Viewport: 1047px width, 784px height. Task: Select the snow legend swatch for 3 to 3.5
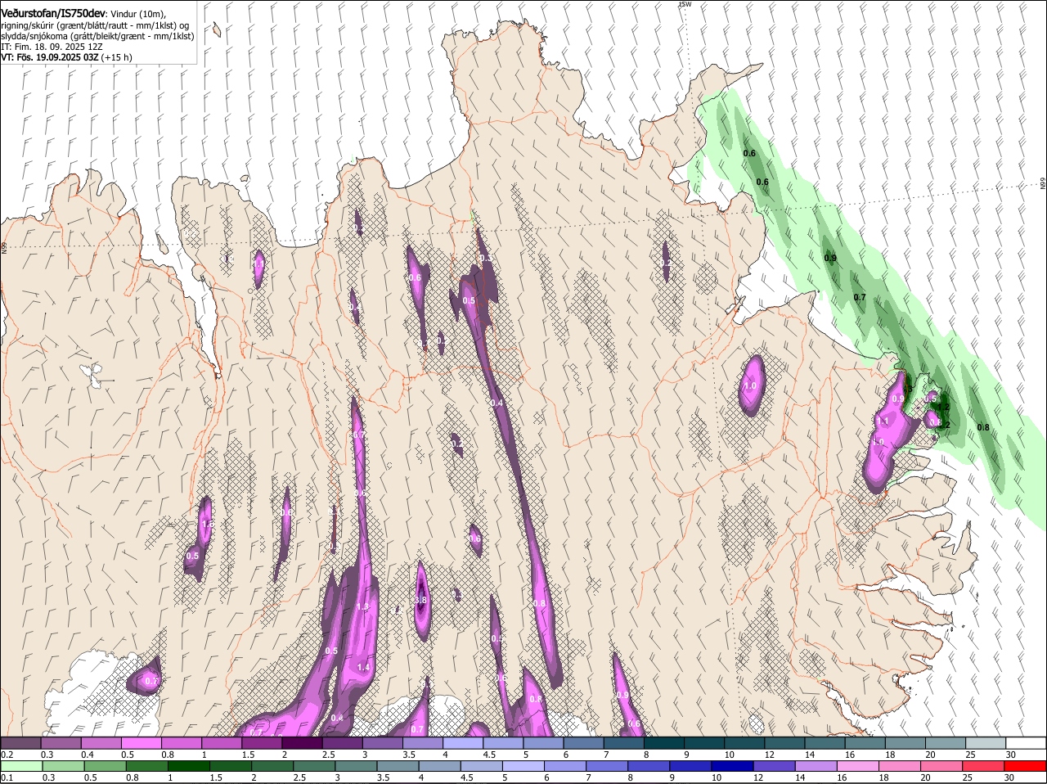pyautogui.click(x=383, y=743)
